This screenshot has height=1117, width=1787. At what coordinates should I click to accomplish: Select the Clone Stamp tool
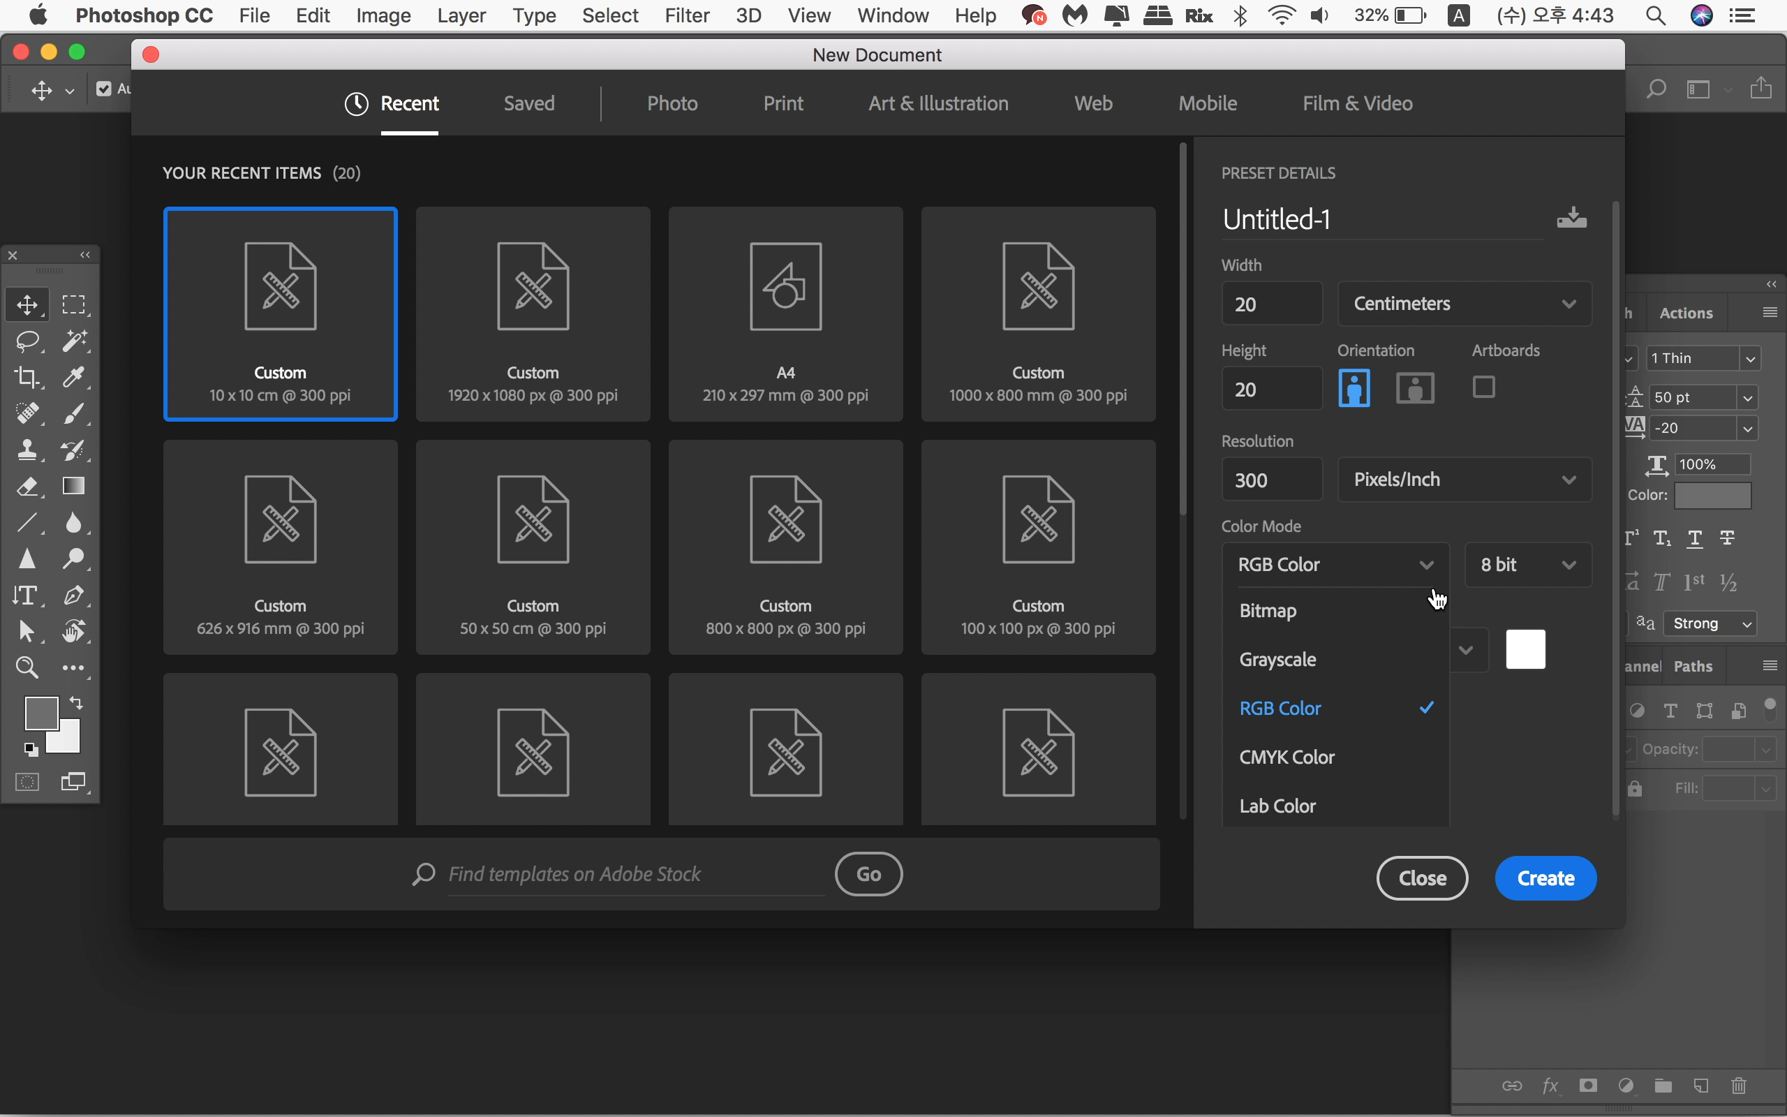28,450
